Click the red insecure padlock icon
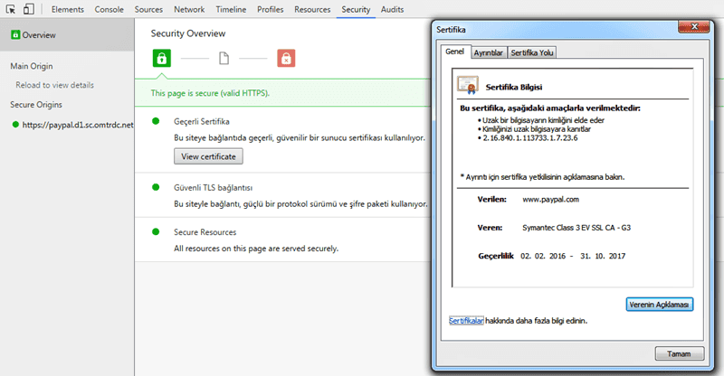 coord(286,59)
